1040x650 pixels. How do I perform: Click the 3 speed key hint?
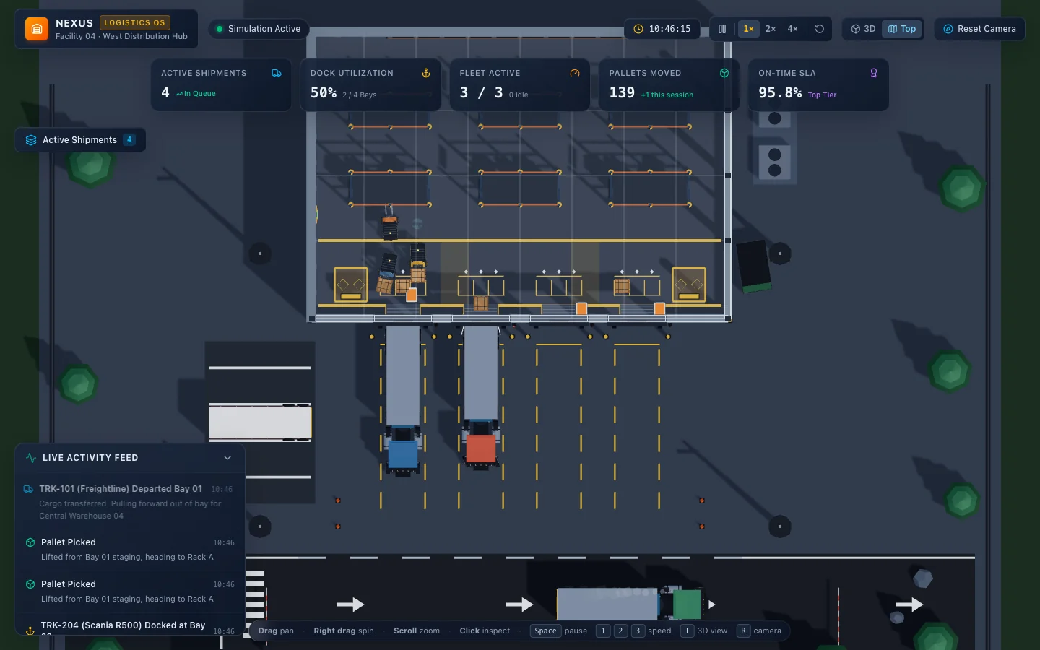pos(638,630)
